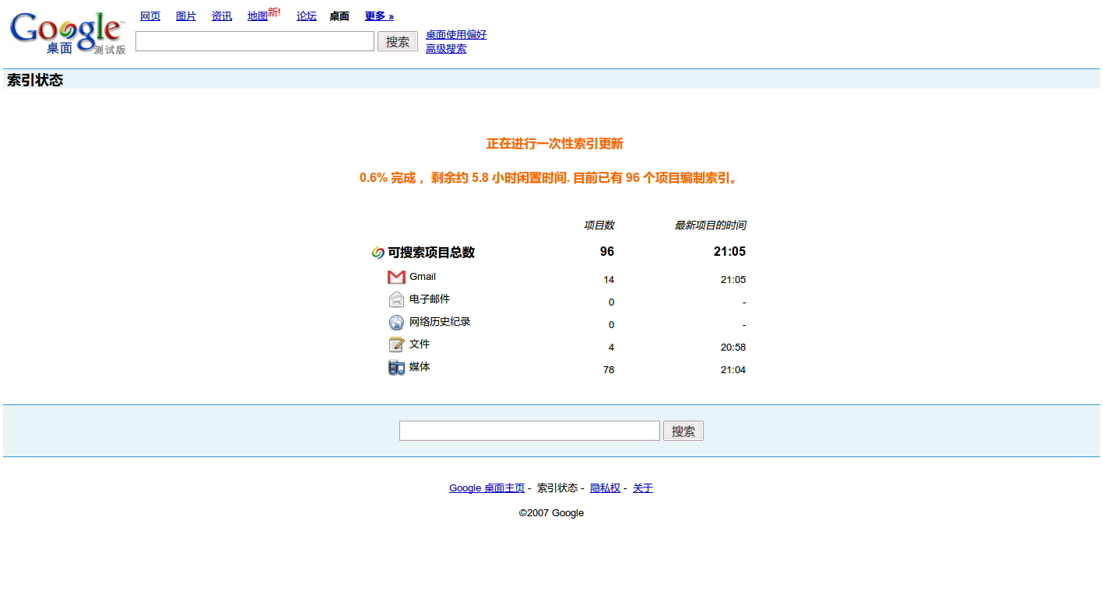Click the 文件 row label

click(420, 344)
